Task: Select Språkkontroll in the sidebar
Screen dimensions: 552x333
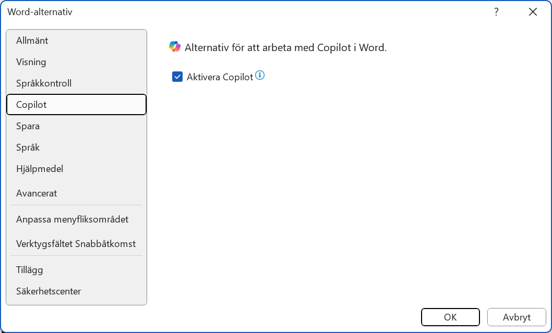Action: pos(44,83)
